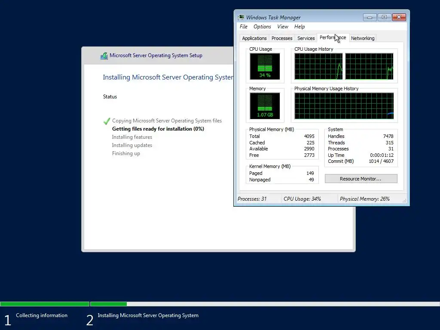Click the Setup window title bar icon
Viewport: 440px width, 330px height.
click(104, 55)
